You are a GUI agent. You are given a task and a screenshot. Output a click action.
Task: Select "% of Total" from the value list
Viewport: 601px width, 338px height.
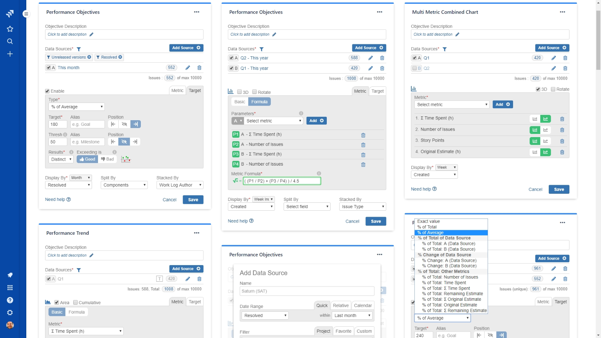pyautogui.click(x=427, y=227)
